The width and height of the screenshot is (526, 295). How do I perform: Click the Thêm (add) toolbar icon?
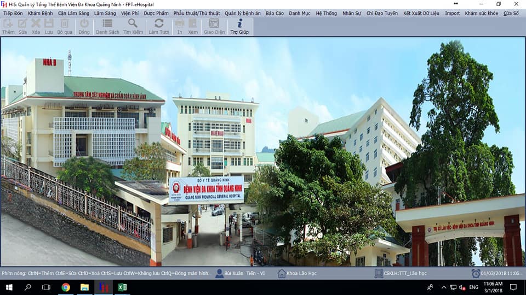tap(8, 23)
